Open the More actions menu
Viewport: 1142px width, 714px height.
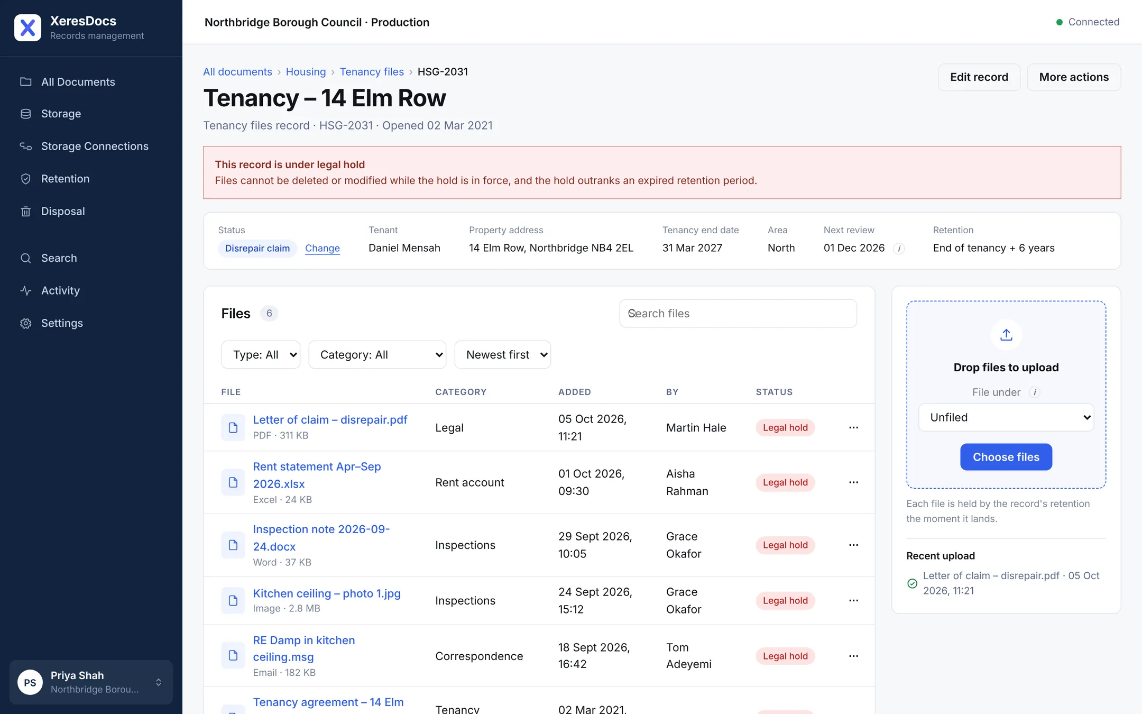[1074, 77]
